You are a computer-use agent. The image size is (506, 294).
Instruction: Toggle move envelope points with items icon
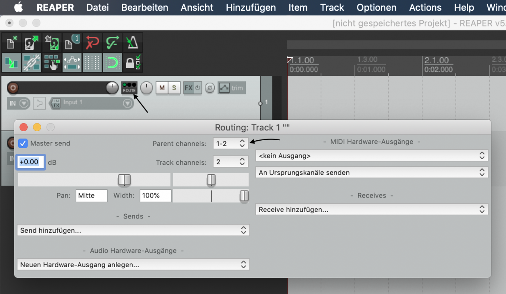pos(72,63)
